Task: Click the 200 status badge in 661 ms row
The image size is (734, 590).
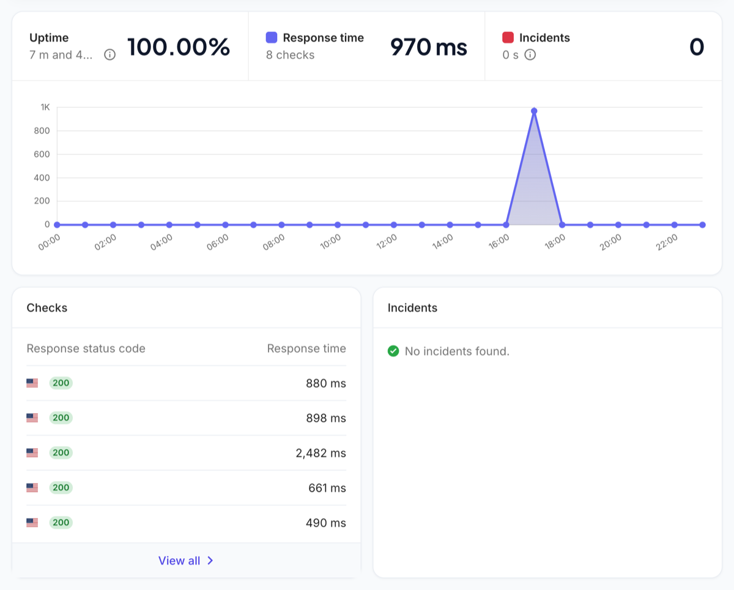Action: click(61, 488)
